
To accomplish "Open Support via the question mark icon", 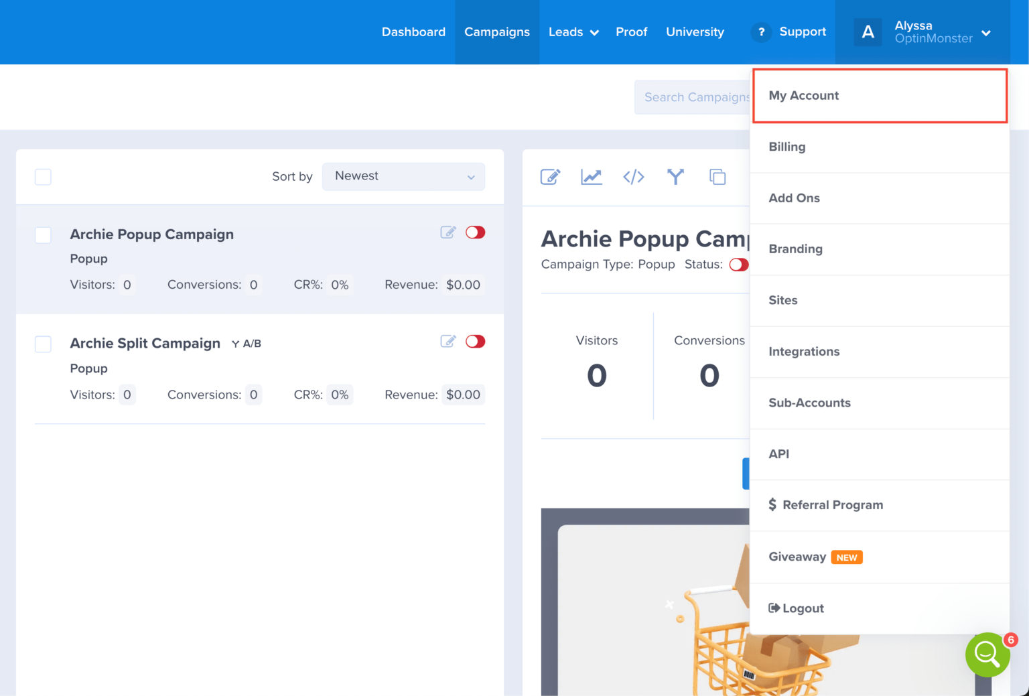I will pyautogui.click(x=761, y=31).
